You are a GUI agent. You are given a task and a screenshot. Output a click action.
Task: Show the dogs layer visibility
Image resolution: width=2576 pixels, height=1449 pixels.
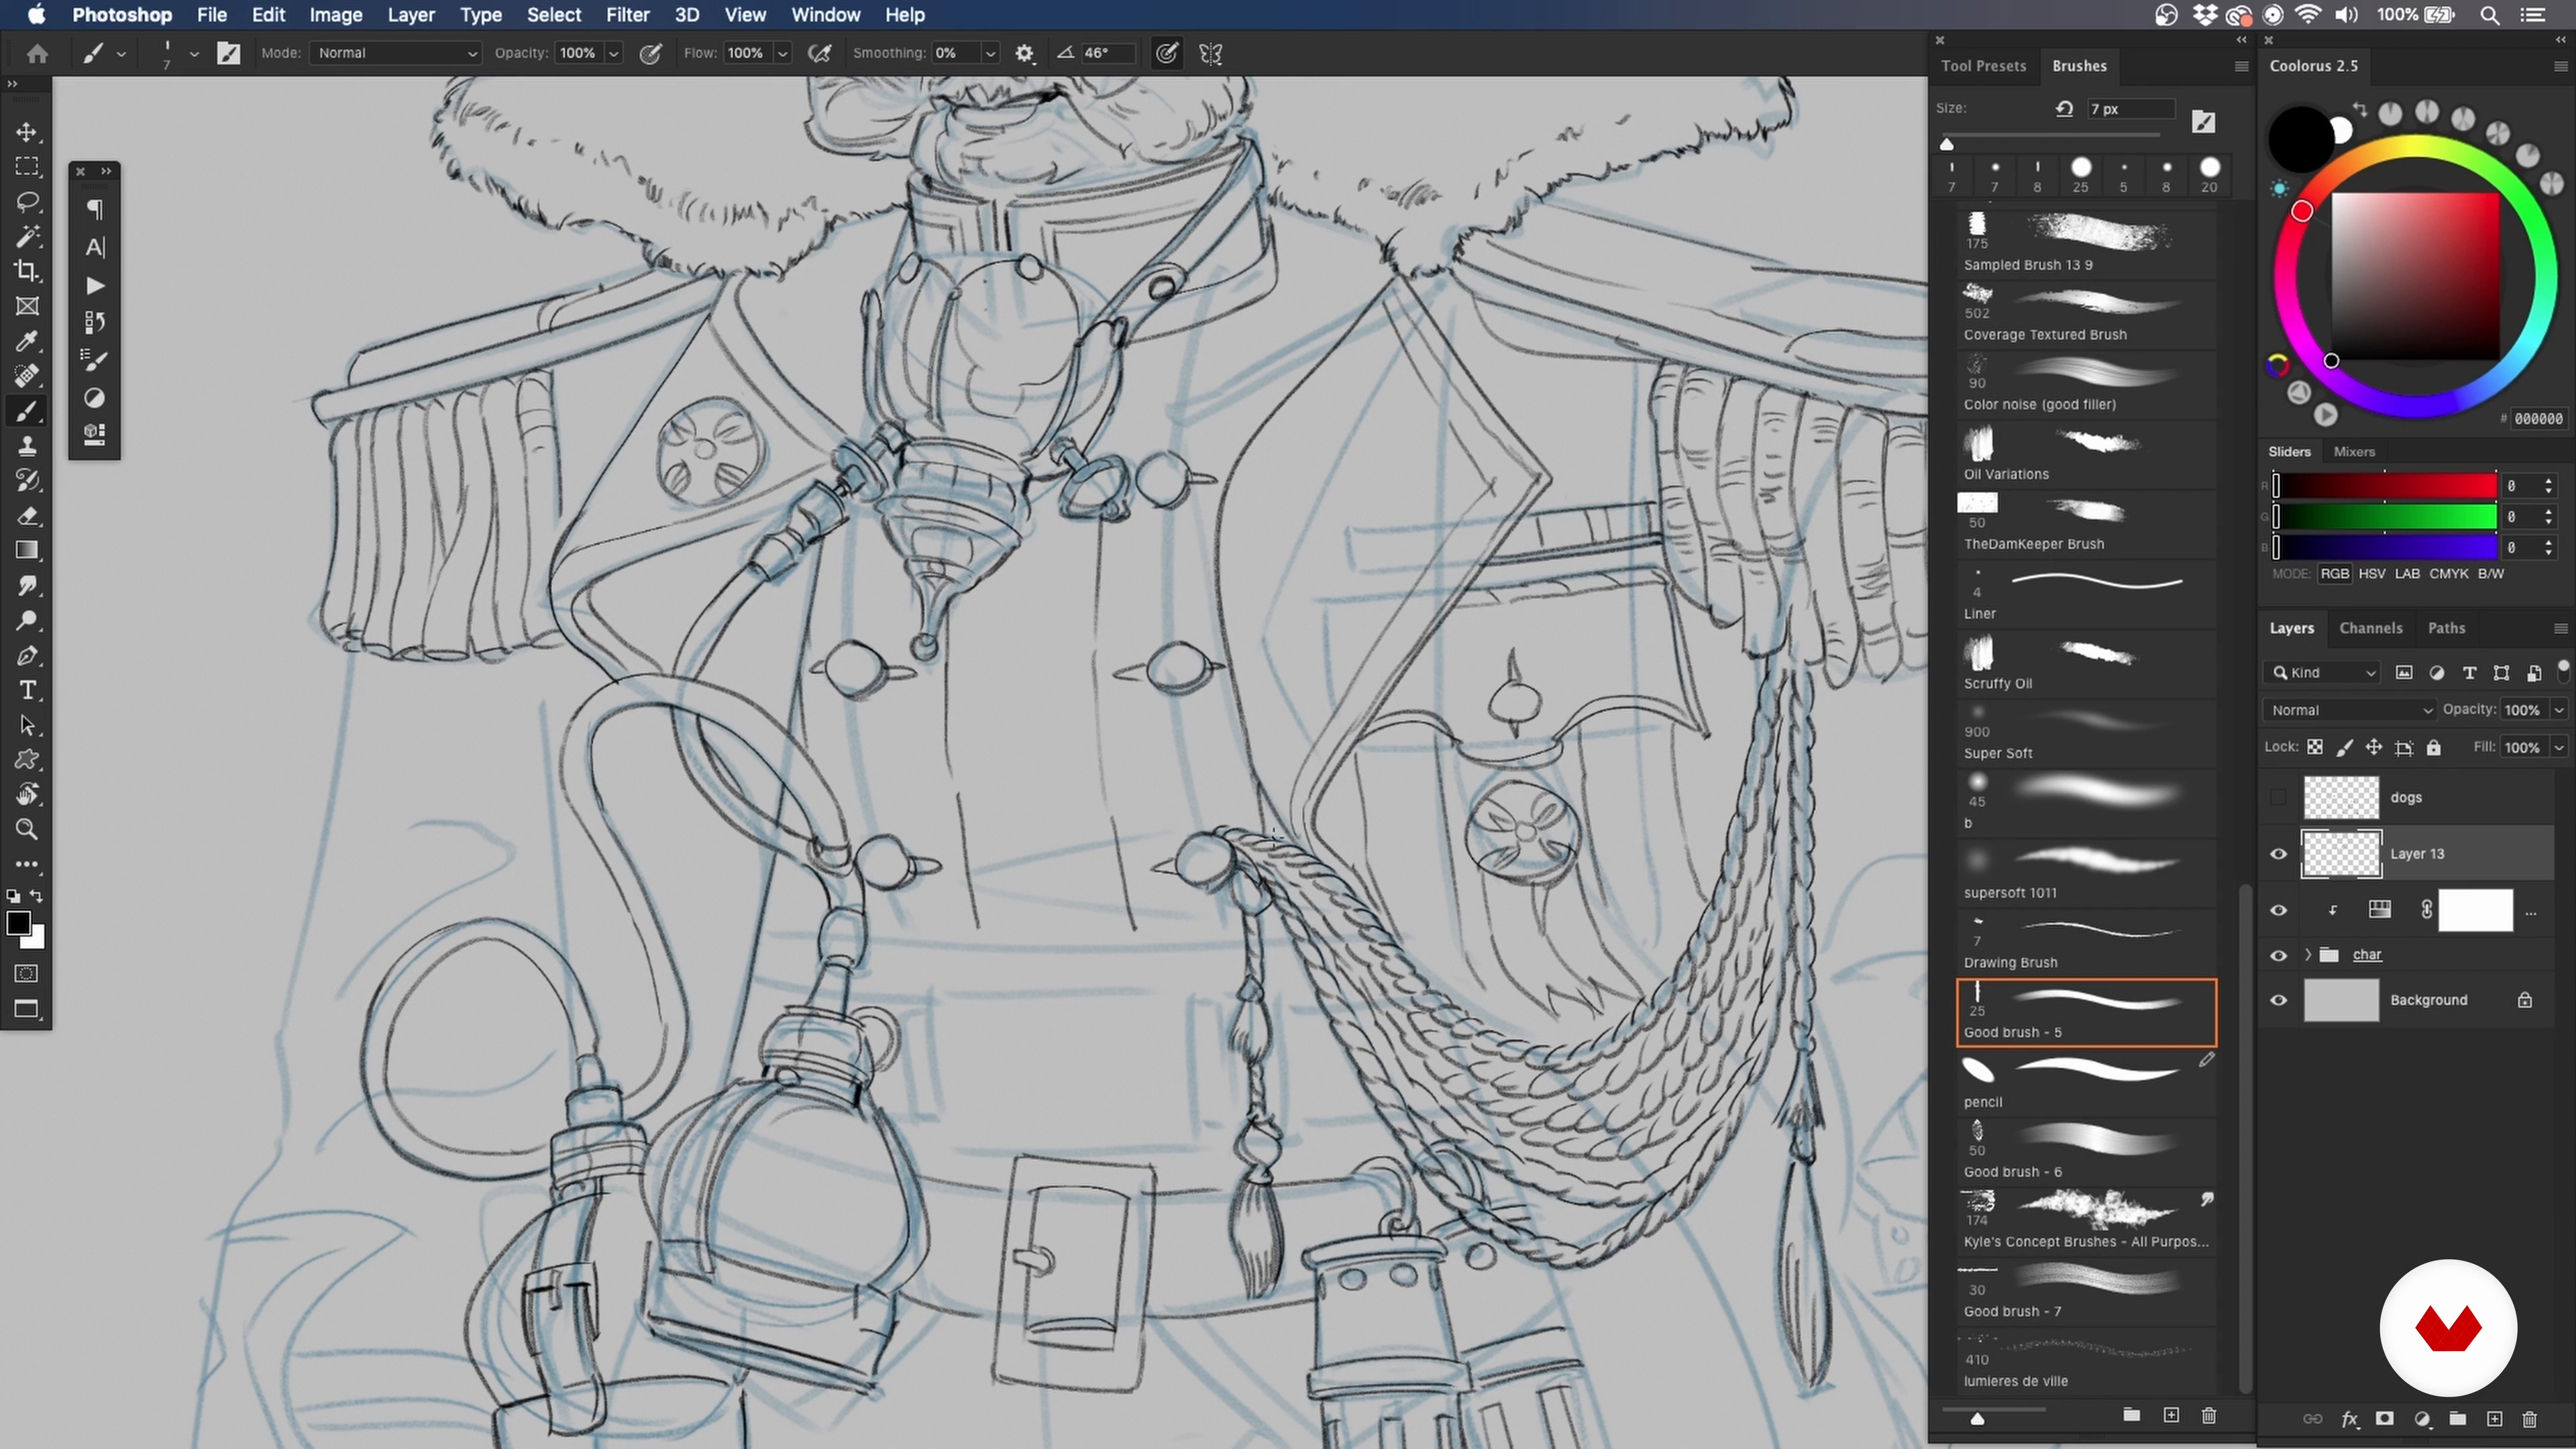click(x=2278, y=797)
